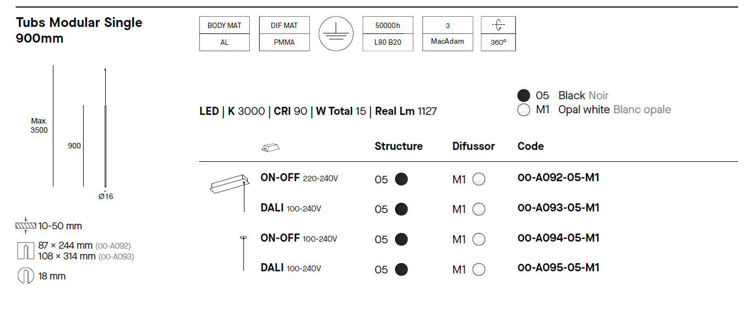Click product code 00-A095-05-M1
This screenshot has height=322, width=749.
click(x=558, y=268)
